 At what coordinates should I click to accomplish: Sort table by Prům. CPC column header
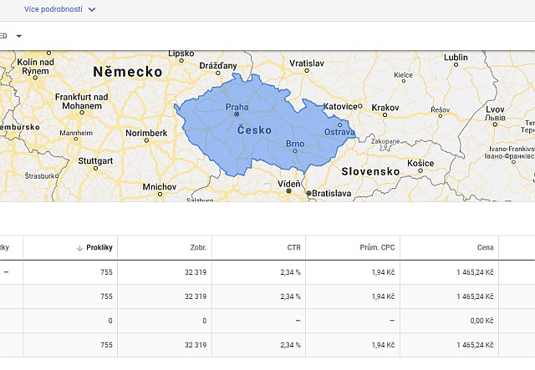(x=377, y=247)
